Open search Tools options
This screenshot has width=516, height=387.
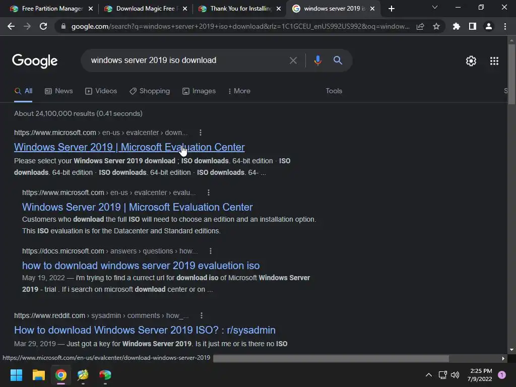334,91
